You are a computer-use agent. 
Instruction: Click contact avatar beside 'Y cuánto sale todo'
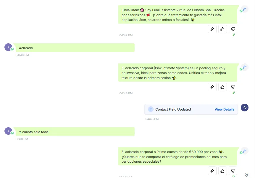(8, 131)
